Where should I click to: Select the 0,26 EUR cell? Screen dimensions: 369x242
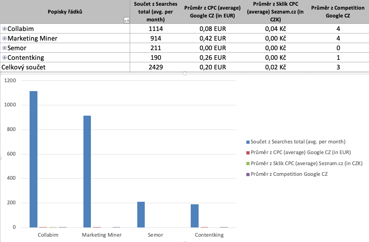(212, 58)
